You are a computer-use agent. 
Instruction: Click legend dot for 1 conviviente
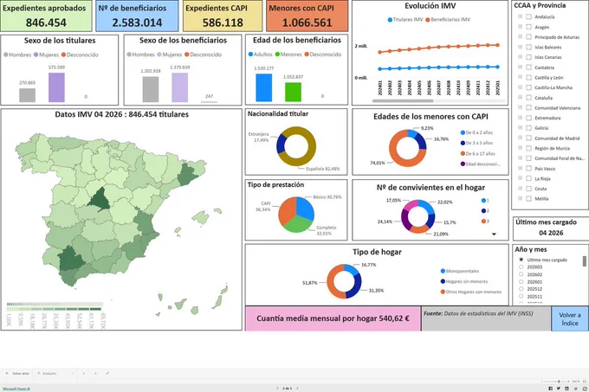483,200
